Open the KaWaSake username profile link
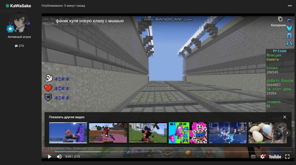The height and width of the screenshot is (165, 296). pyautogui.click(x=20, y=6)
